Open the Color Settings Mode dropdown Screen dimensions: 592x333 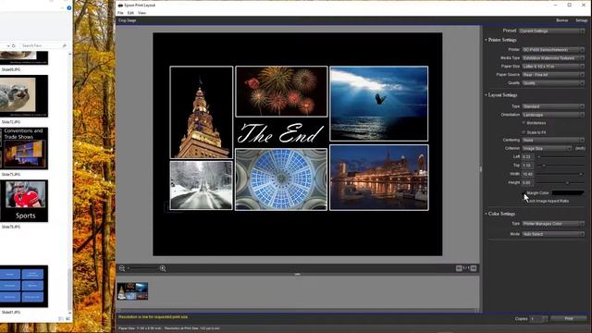tap(553, 234)
